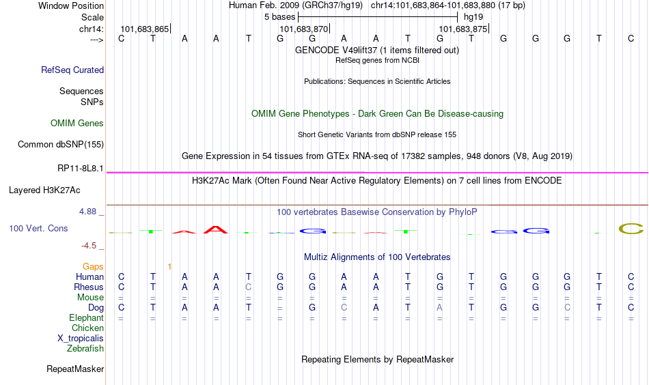Click the Gaps row label

93,267
